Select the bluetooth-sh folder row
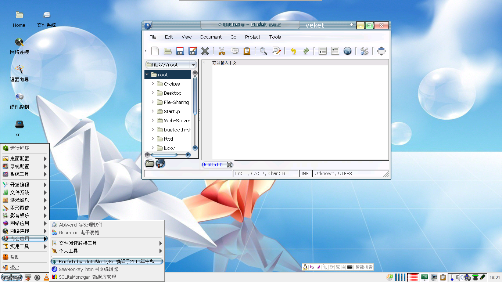This screenshot has height=282, width=502. (x=168, y=130)
